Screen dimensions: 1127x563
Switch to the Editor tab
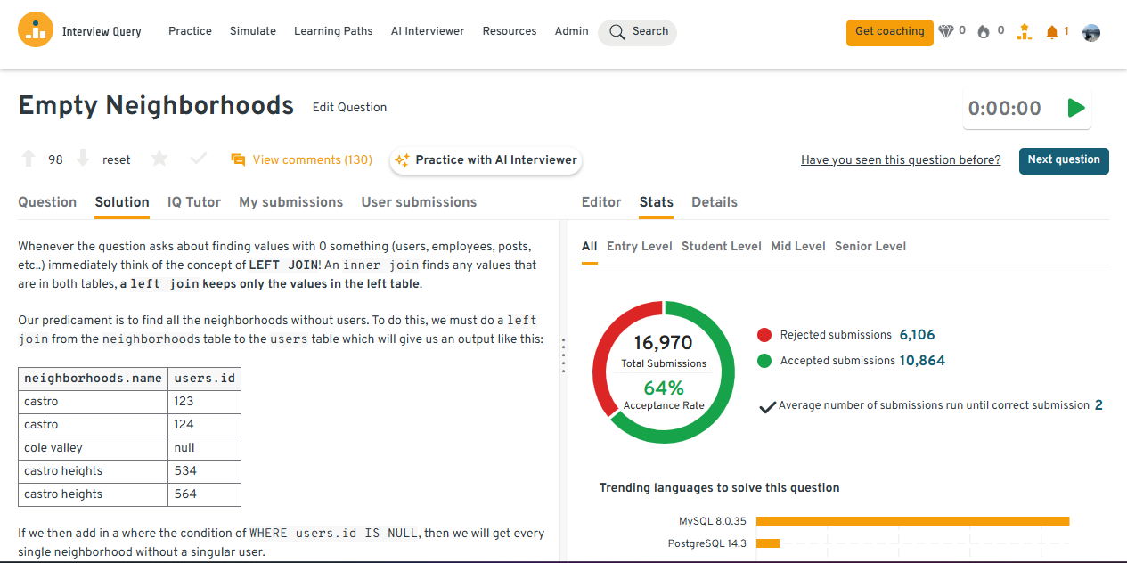[601, 202]
